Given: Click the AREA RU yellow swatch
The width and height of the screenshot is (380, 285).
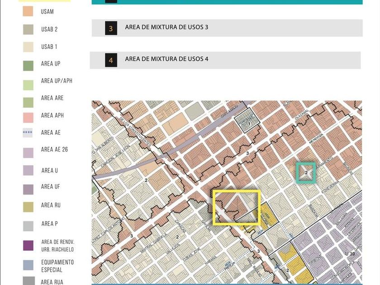Looking at the screenshot, I should [28, 207].
